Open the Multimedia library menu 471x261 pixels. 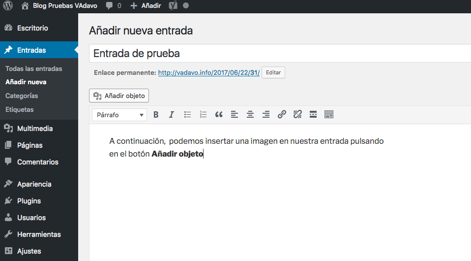point(35,129)
